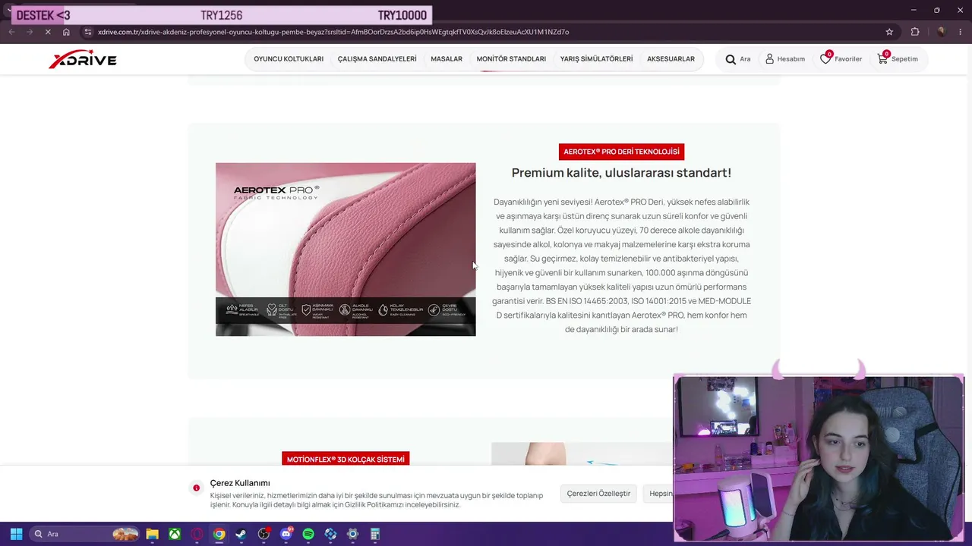The width and height of the screenshot is (972, 546).
Task: Open File Explorer from the taskbar
Action: pyautogui.click(x=152, y=534)
